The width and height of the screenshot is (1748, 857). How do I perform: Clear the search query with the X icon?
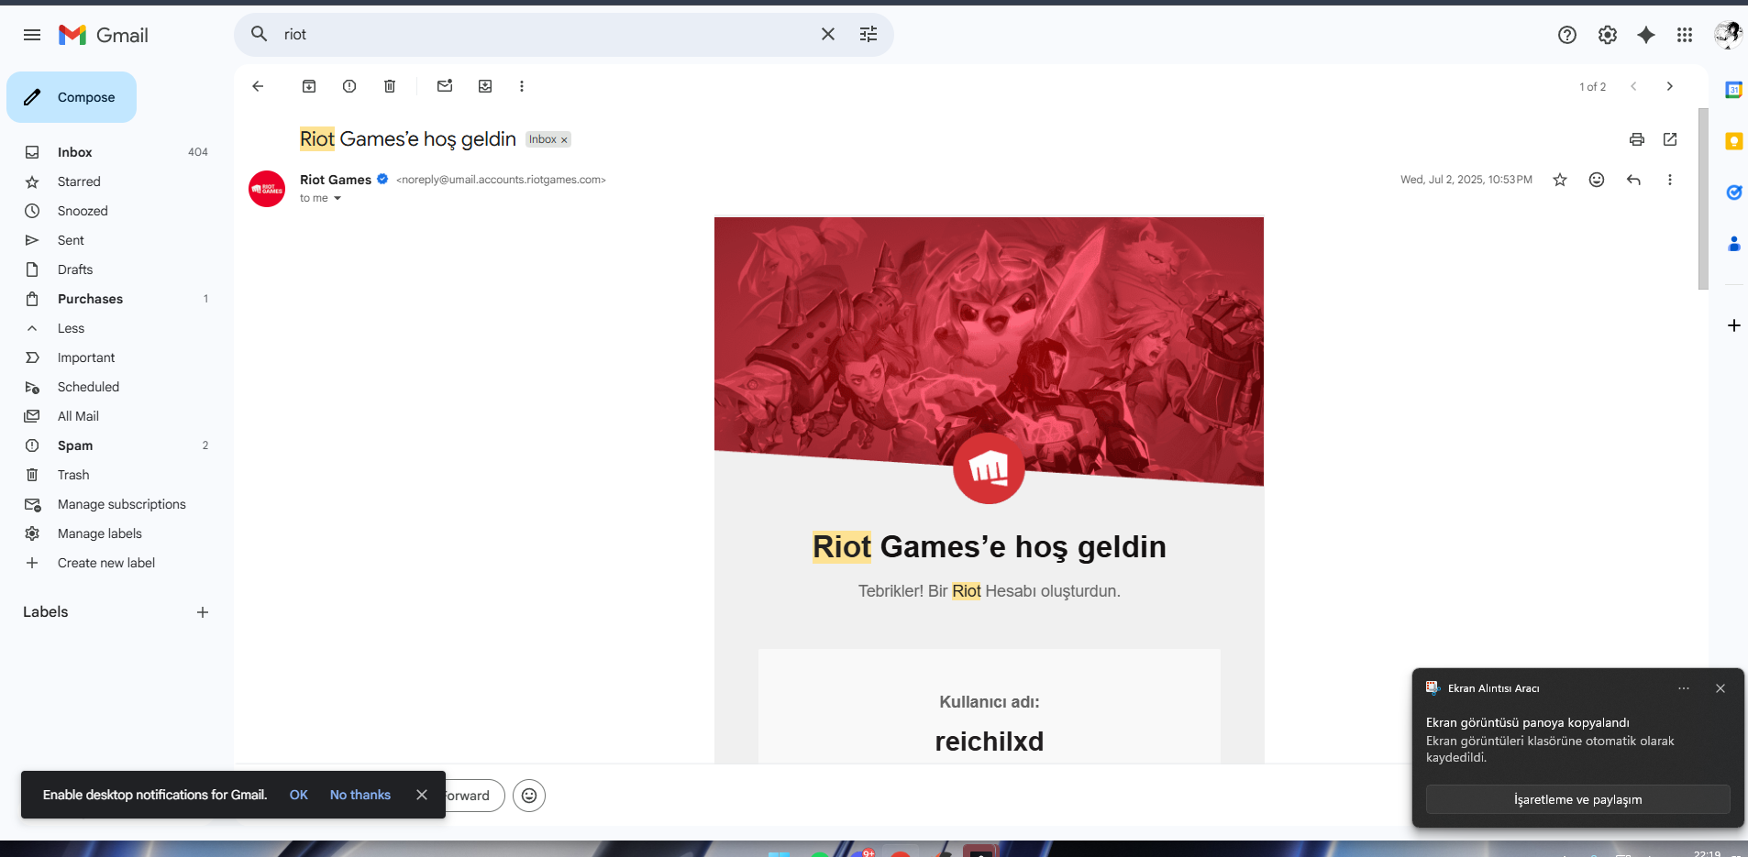coord(827,34)
